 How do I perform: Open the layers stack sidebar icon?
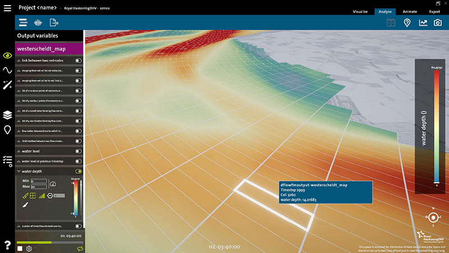pos(7,115)
